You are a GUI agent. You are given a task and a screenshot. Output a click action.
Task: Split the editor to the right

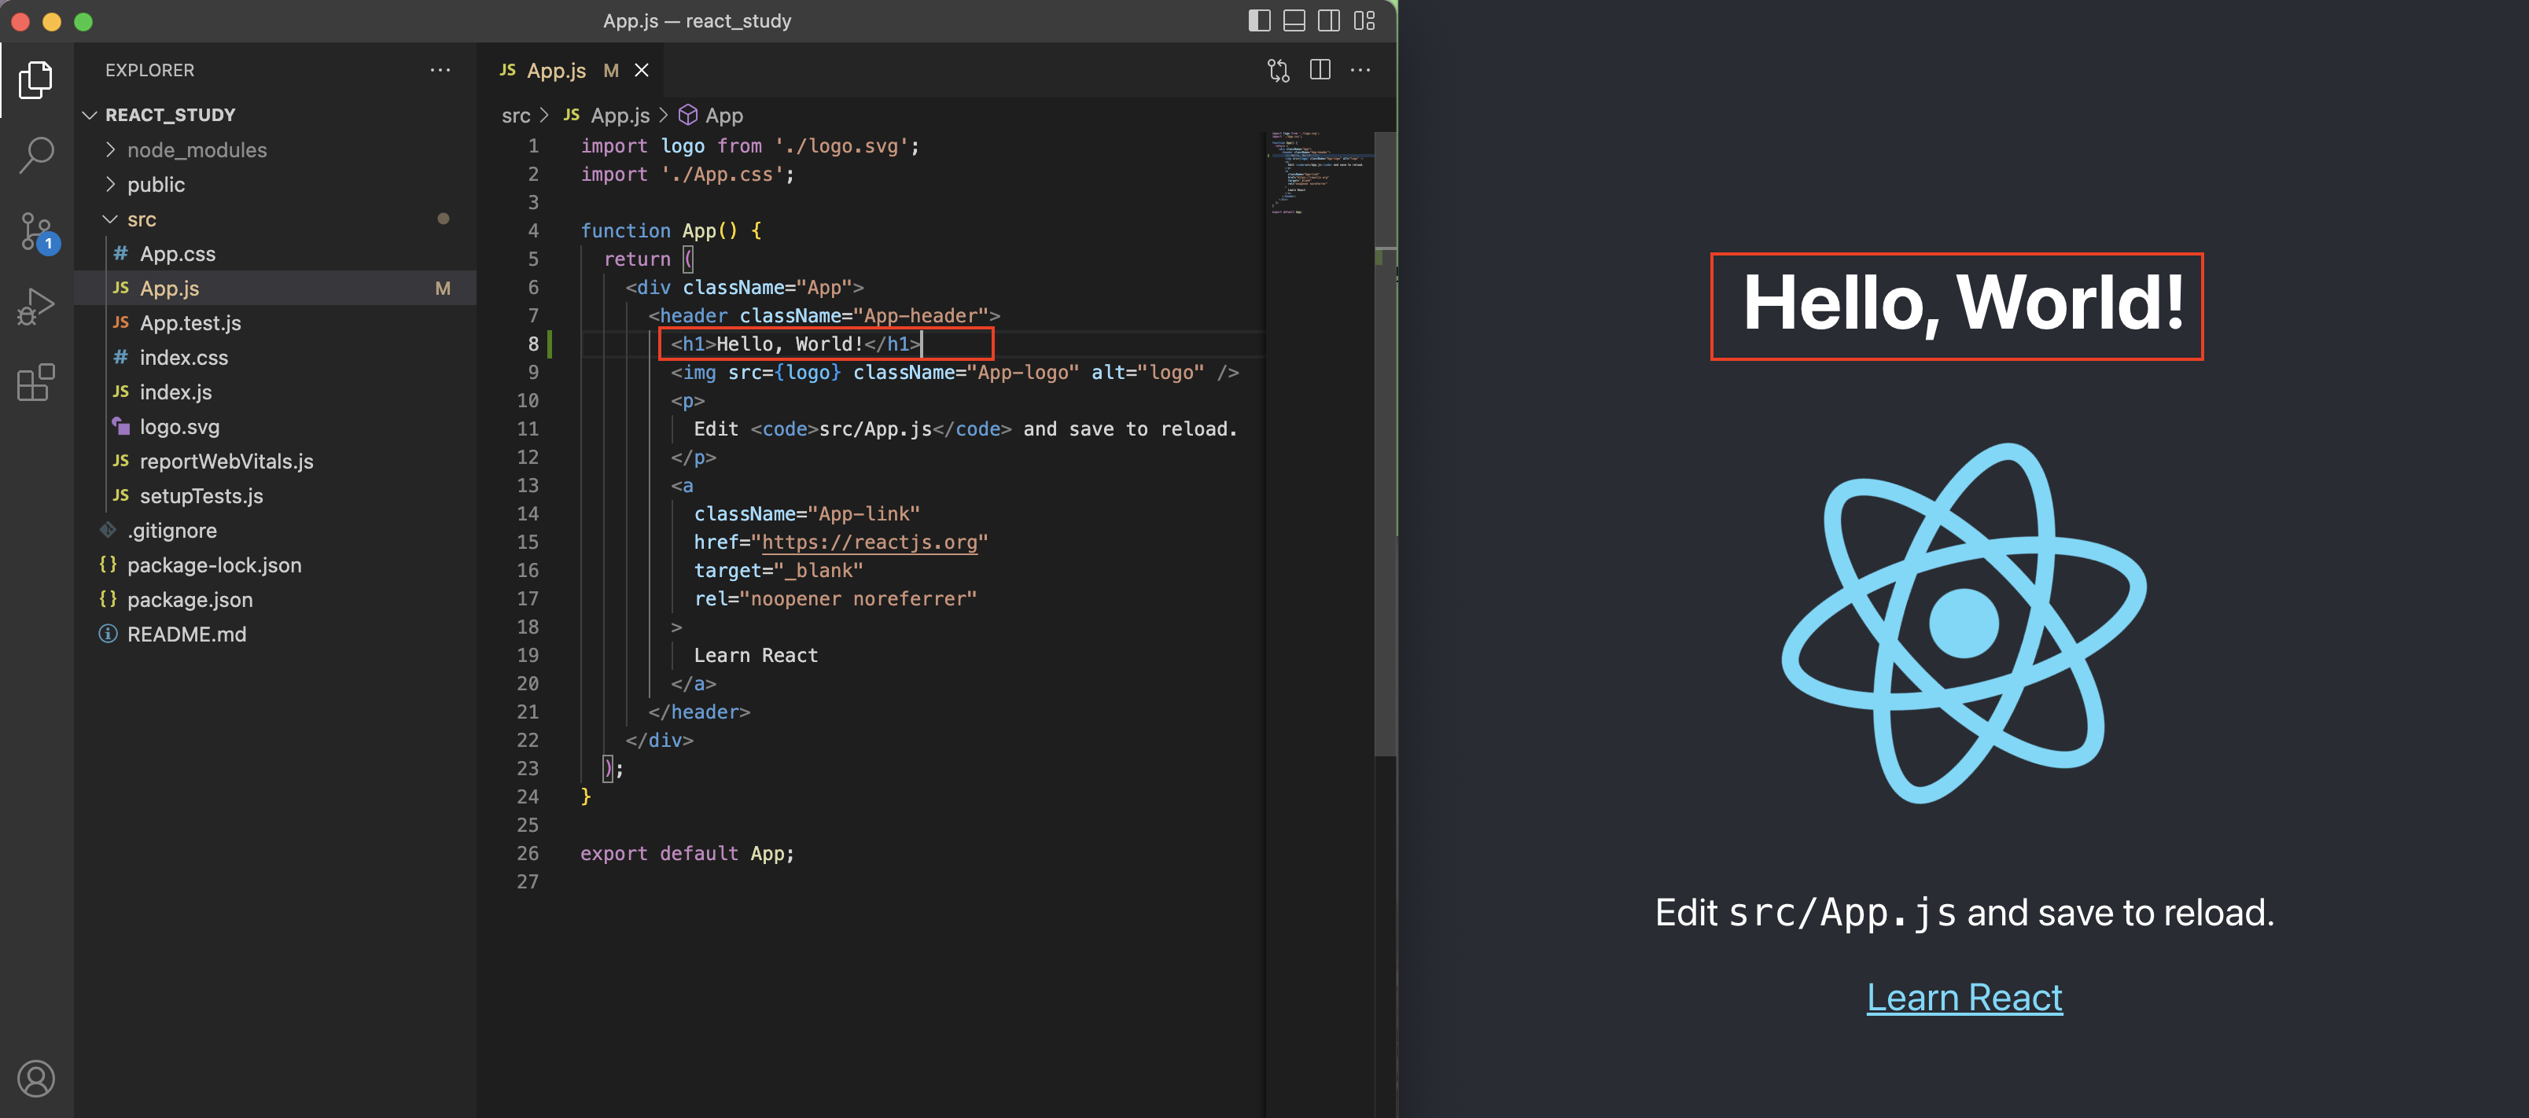(1320, 70)
